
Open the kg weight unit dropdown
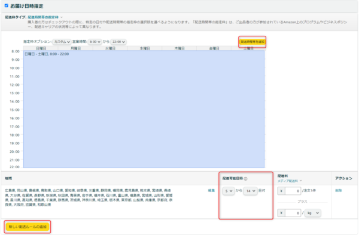(x=313, y=213)
